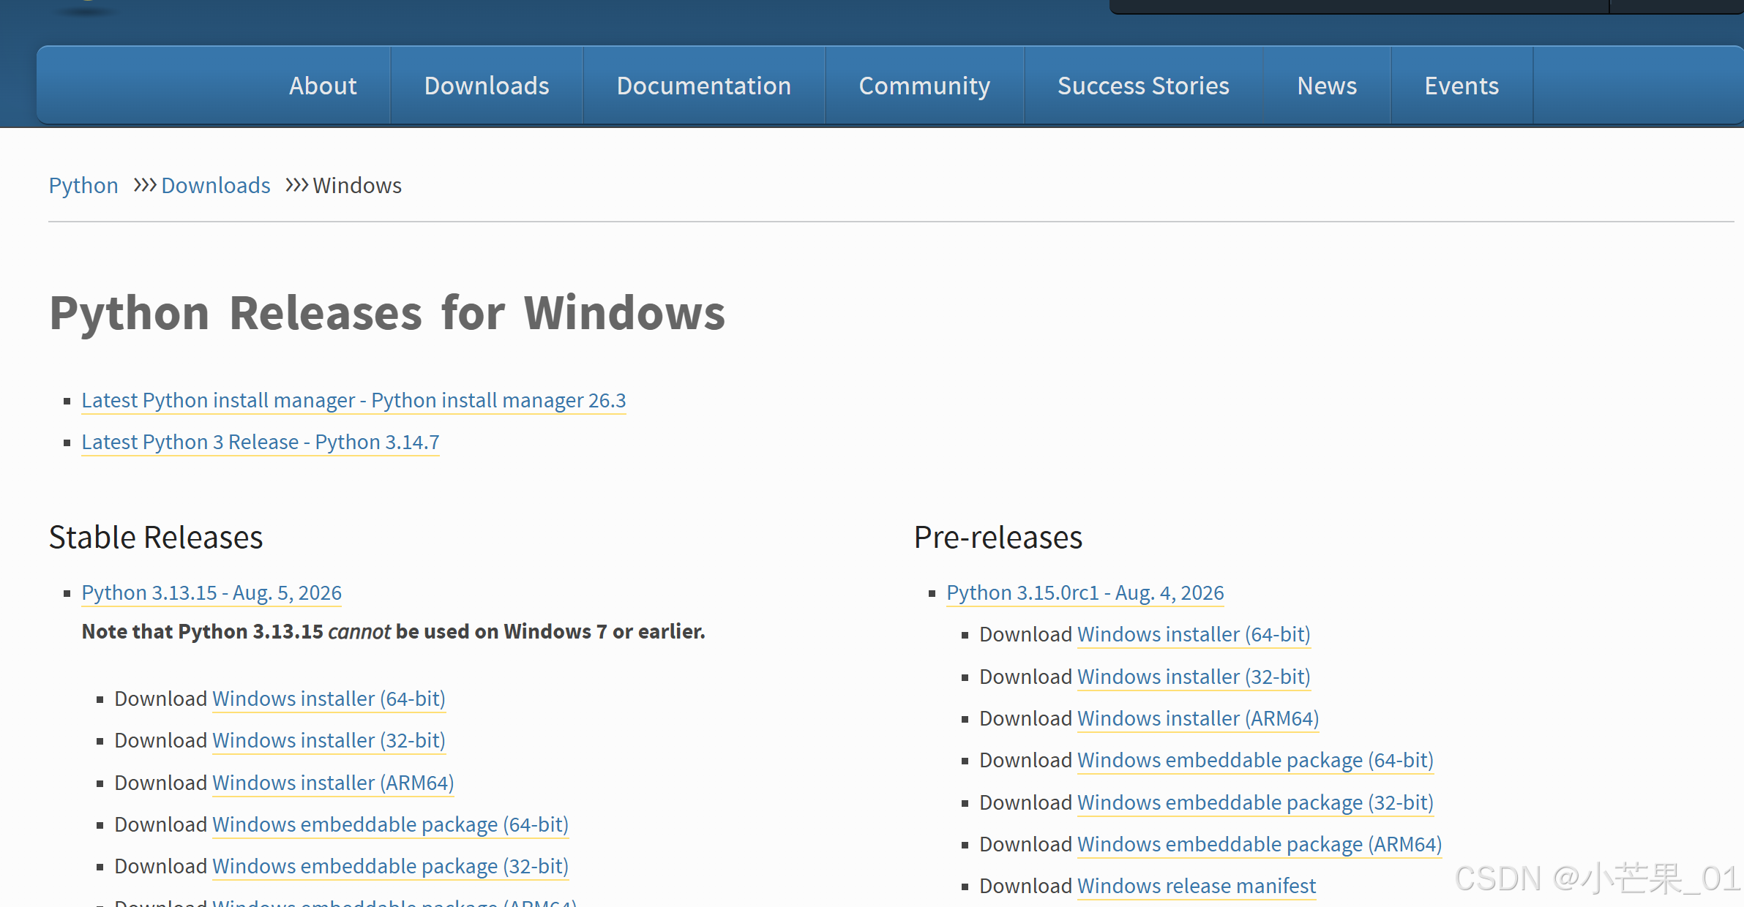Download stable Windows embeddable package (32-bit)
Viewport: 1744px width, 907px height.
point(390,867)
